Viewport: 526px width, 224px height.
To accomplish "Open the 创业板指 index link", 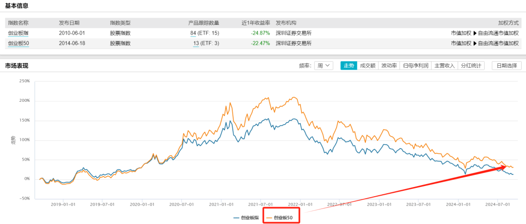I will coord(18,33).
